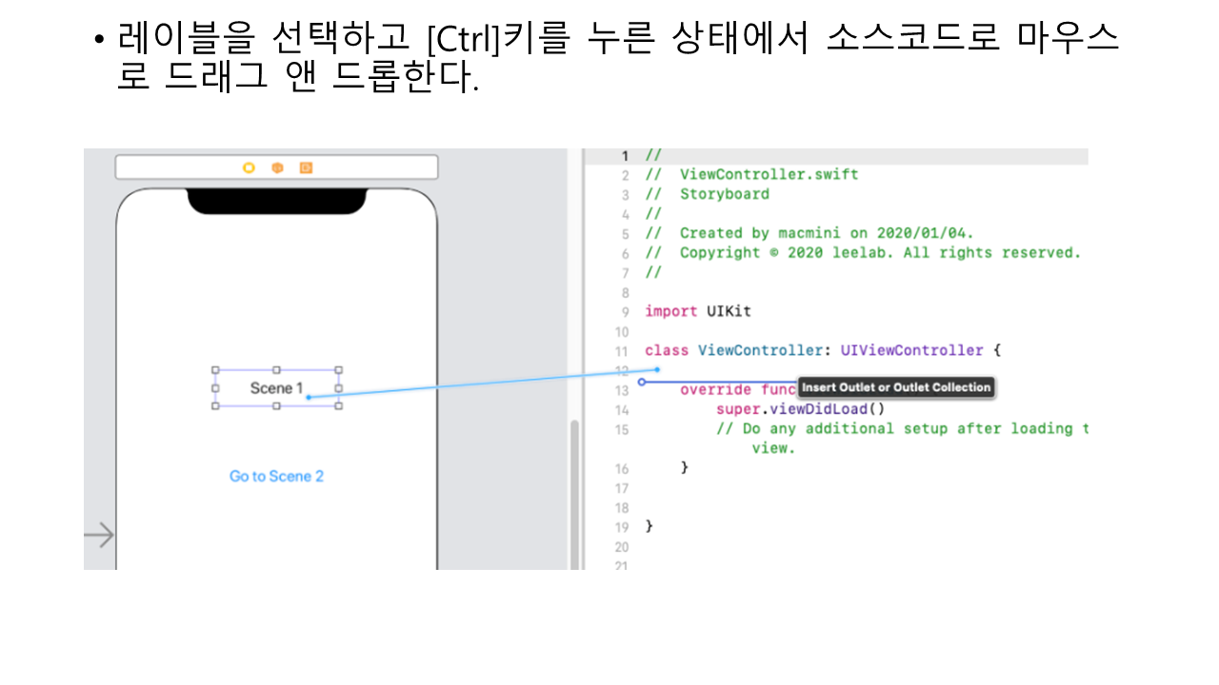Click the top-middle resize handle of Scene 1 label
1219x685 pixels.
277,370
